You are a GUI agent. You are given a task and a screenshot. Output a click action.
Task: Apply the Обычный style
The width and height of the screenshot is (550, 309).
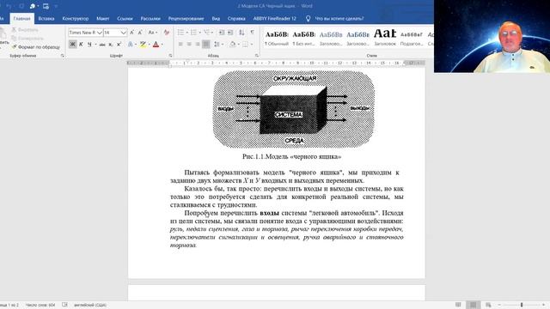click(277, 38)
